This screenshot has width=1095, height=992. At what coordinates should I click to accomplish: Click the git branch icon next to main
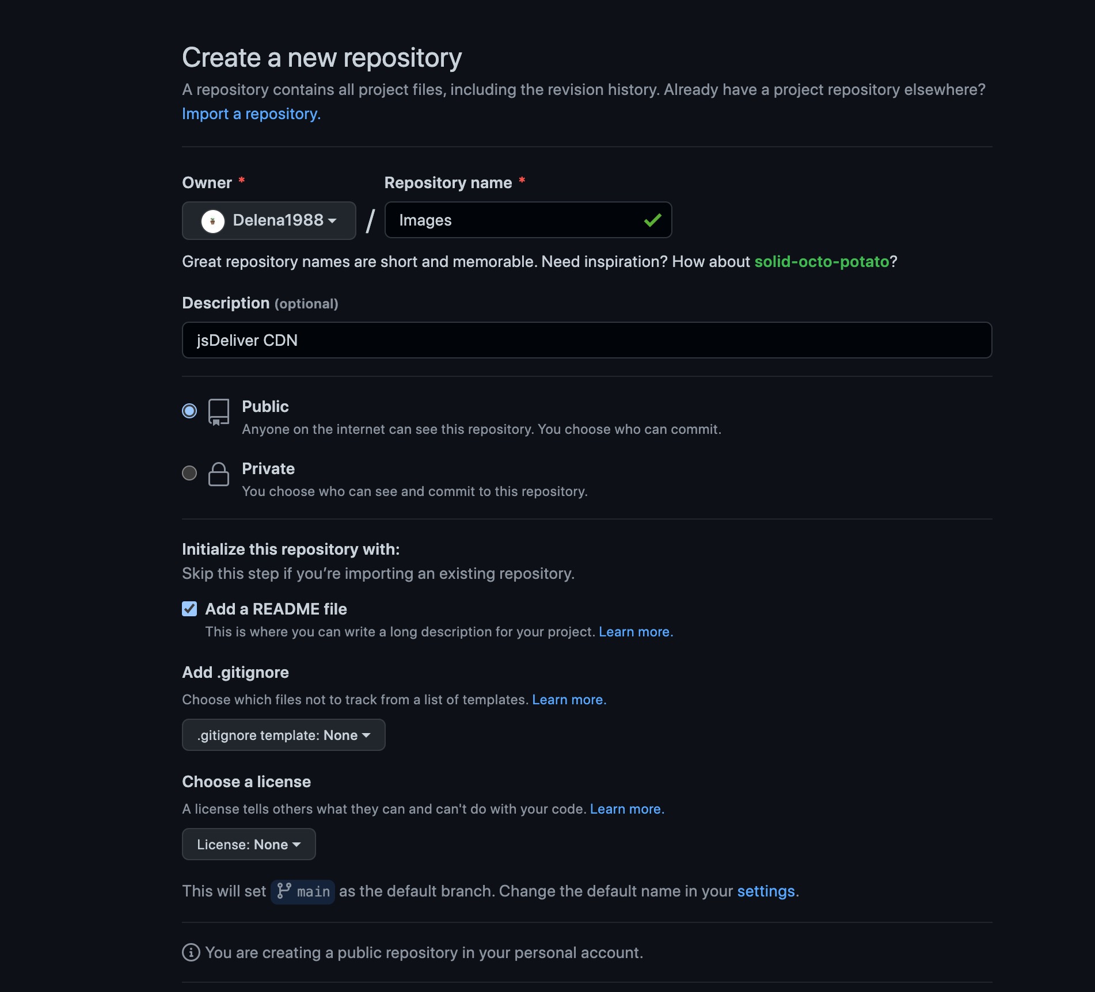click(x=284, y=891)
